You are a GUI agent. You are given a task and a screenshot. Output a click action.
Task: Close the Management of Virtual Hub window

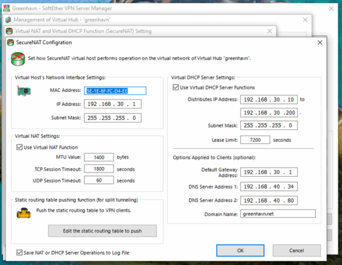pyautogui.click(x=305, y=20)
